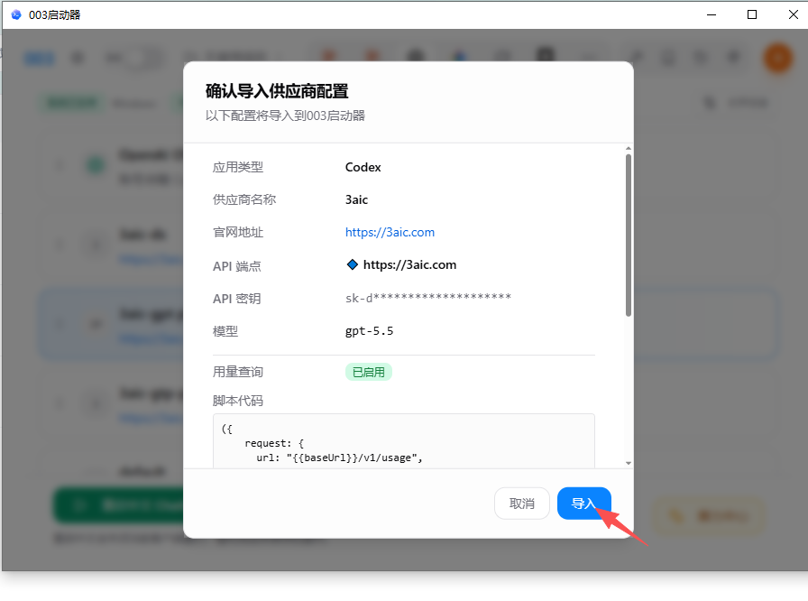Open the 官网地址 link https://3aic.com

click(x=390, y=233)
